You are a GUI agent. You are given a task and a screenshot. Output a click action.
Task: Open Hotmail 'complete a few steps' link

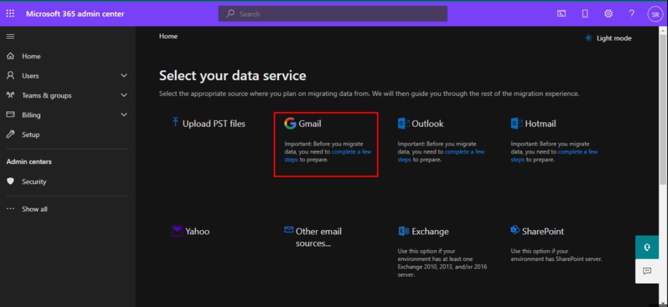[x=578, y=152]
